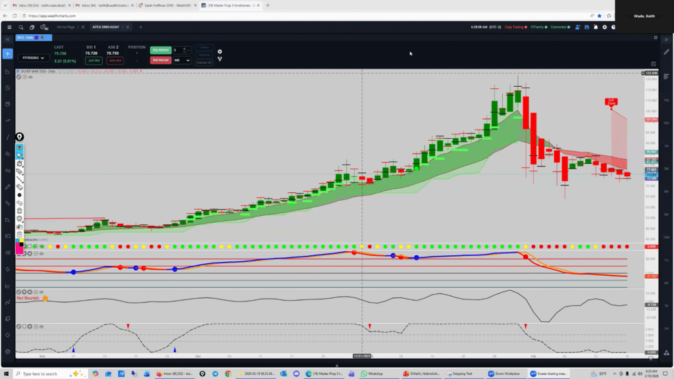Click the red Sell Market button
Viewport: 674px width, 379px height.
160,60
